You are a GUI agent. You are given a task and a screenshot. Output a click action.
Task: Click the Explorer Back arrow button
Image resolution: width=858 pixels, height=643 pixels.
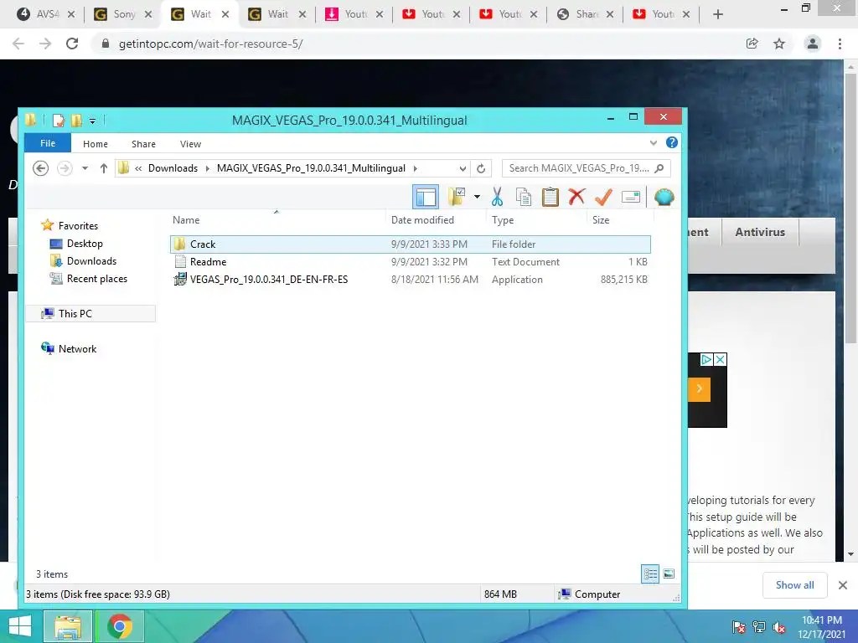40,168
